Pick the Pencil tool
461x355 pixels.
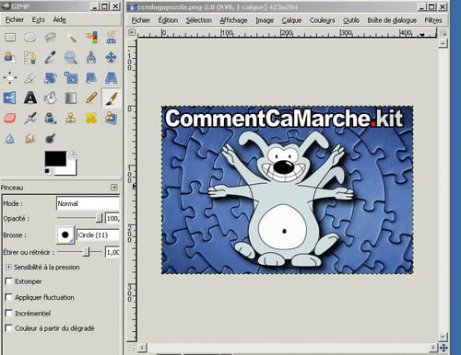pos(91,98)
